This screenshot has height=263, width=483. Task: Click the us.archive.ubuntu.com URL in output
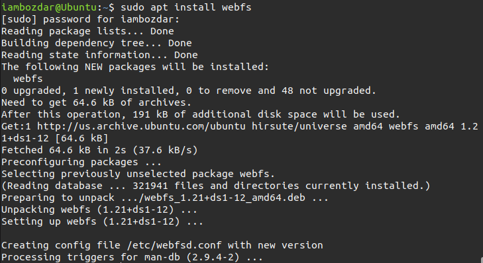click(141, 126)
